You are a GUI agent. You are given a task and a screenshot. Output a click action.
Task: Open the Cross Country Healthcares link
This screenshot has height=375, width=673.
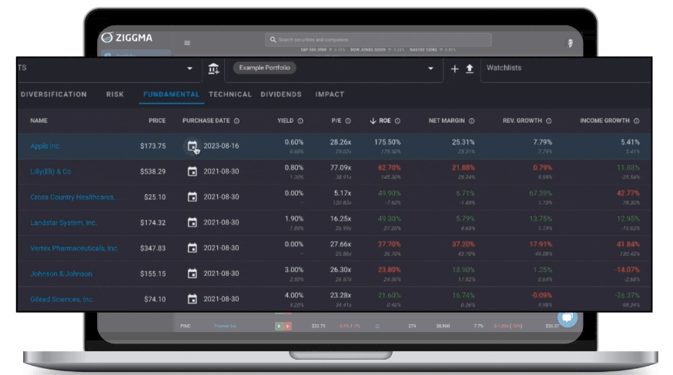76,197
